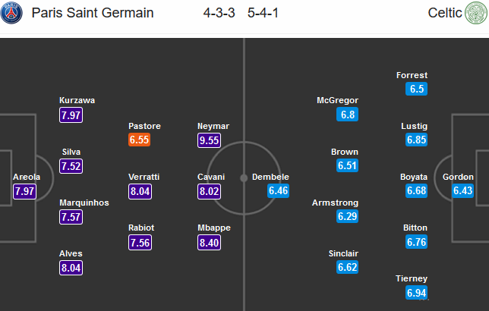Click the Celtic club crest icon
This screenshot has width=489, height=311.
(476, 13)
